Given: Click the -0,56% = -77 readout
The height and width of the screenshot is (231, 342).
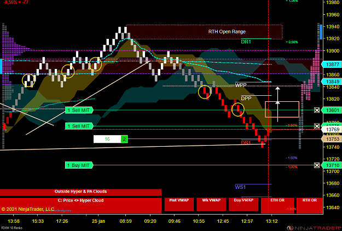Looking at the screenshot, I should (x=16, y=2).
